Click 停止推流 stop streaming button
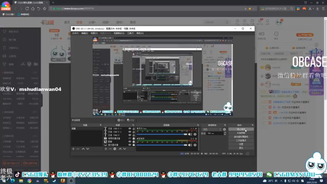The image size is (327, 184). tap(241, 129)
